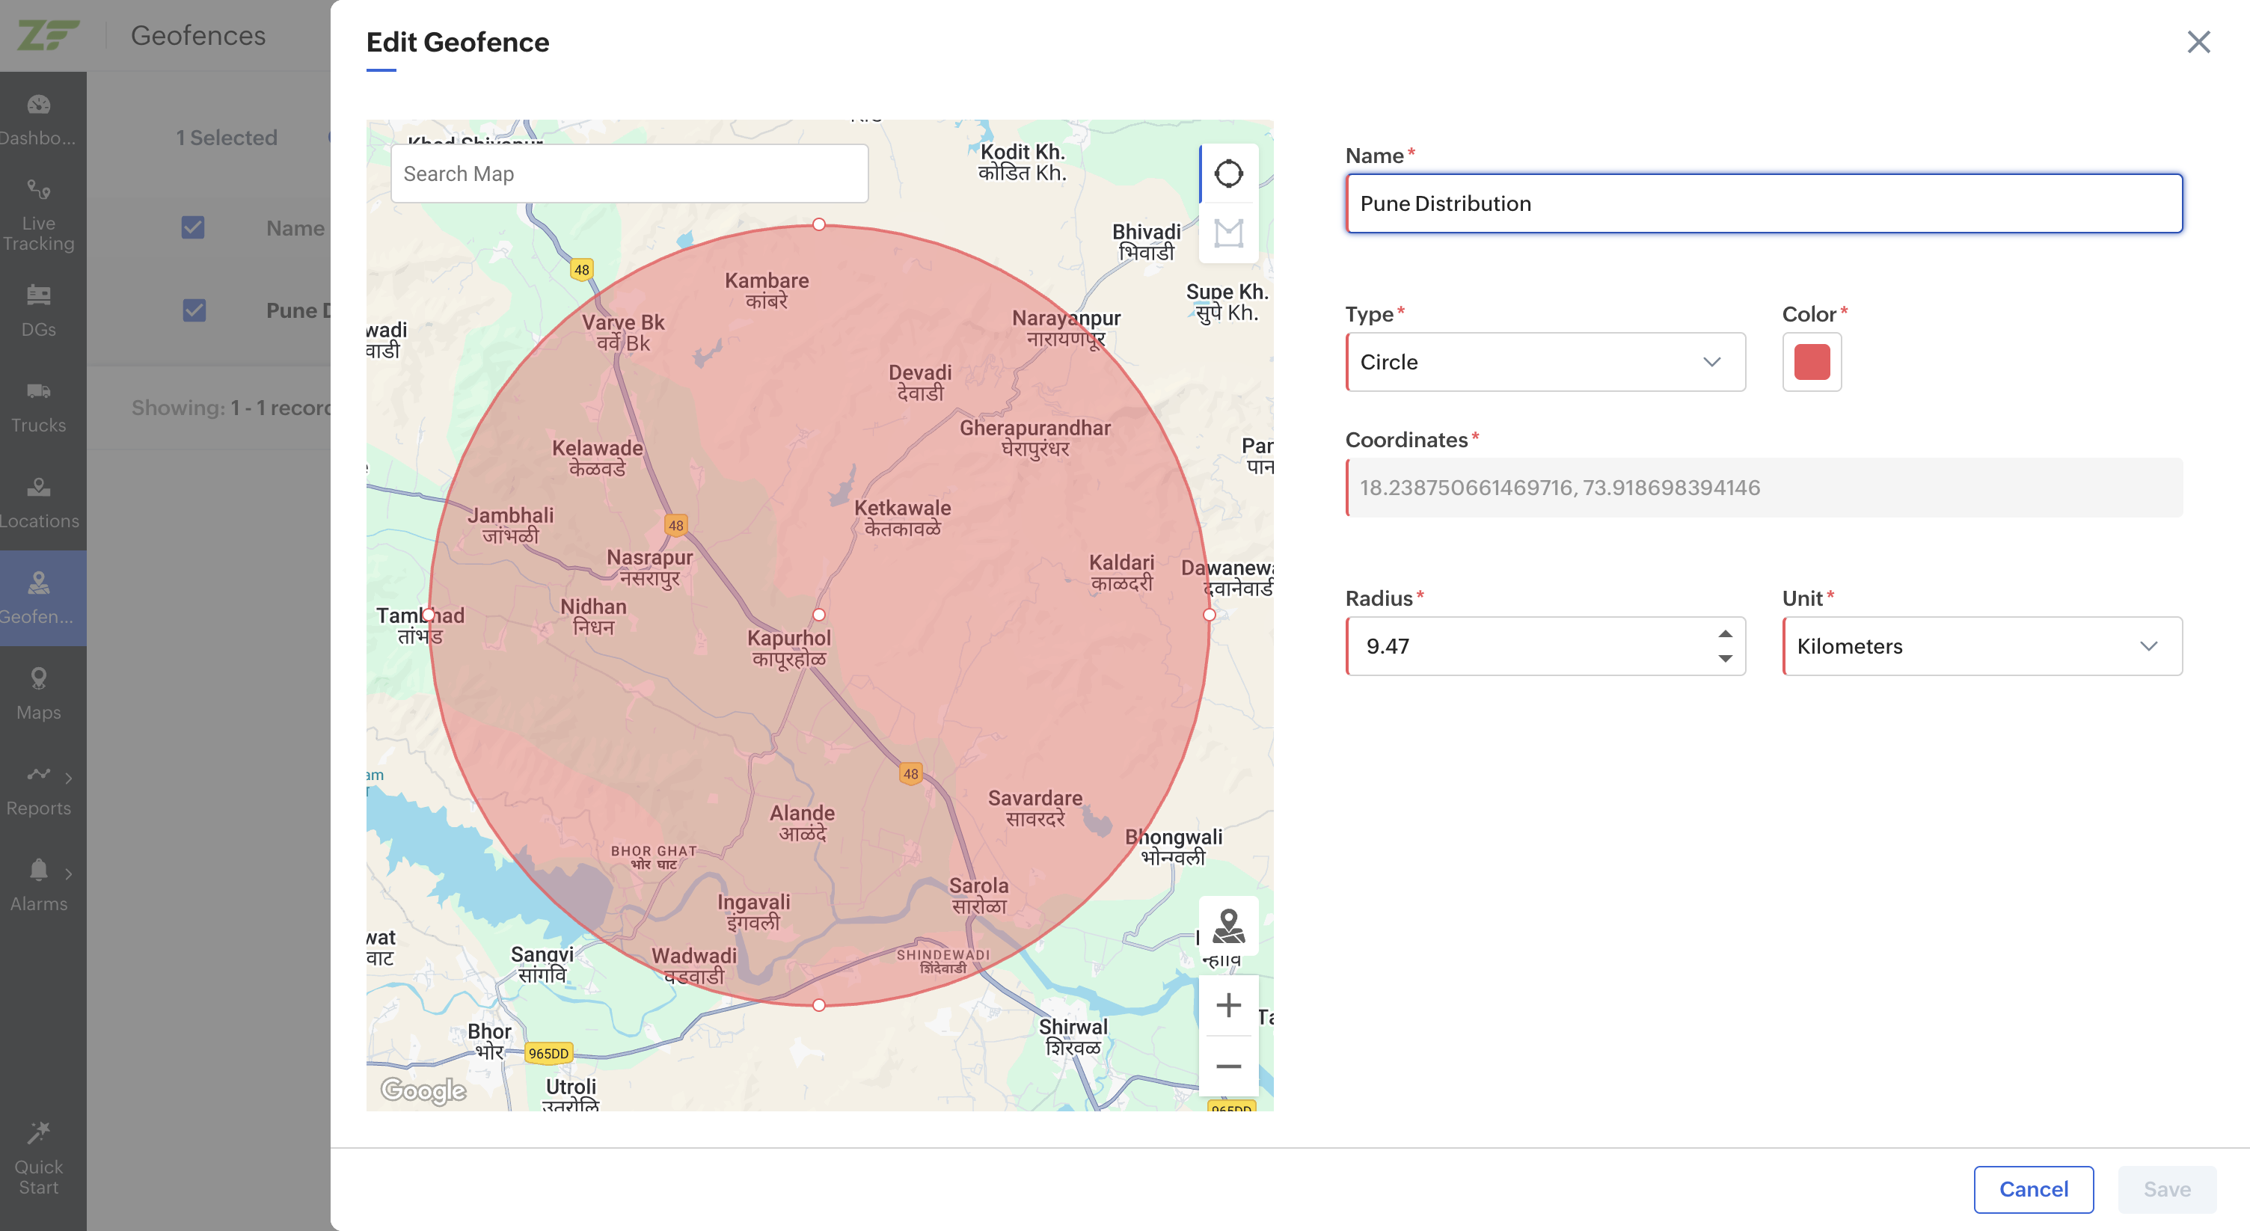Zoom in the map with plus button
This screenshot has height=1231, width=2250.
pos(1228,1005)
